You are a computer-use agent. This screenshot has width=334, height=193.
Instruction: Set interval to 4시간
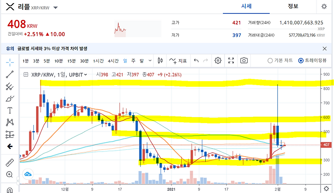(113, 61)
